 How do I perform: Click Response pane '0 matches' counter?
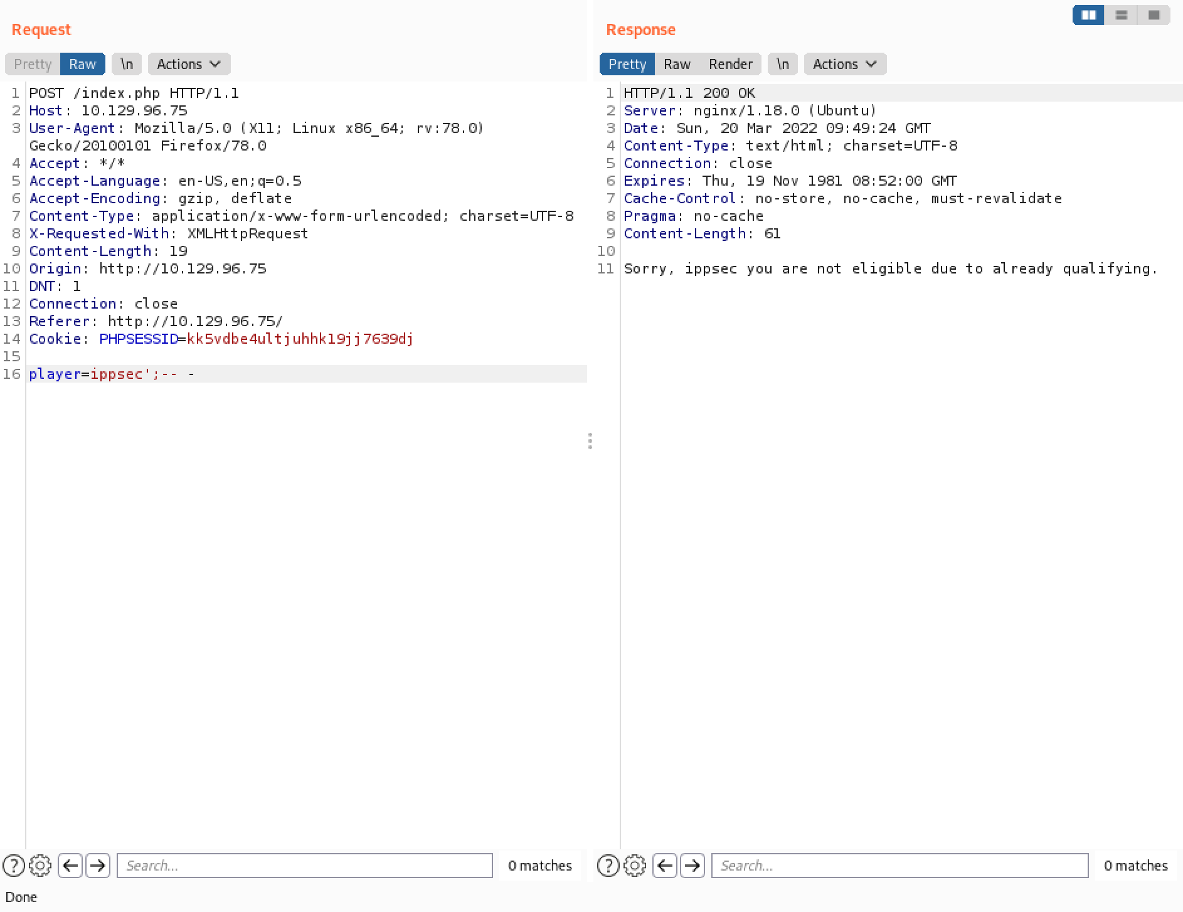[x=1136, y=866]
